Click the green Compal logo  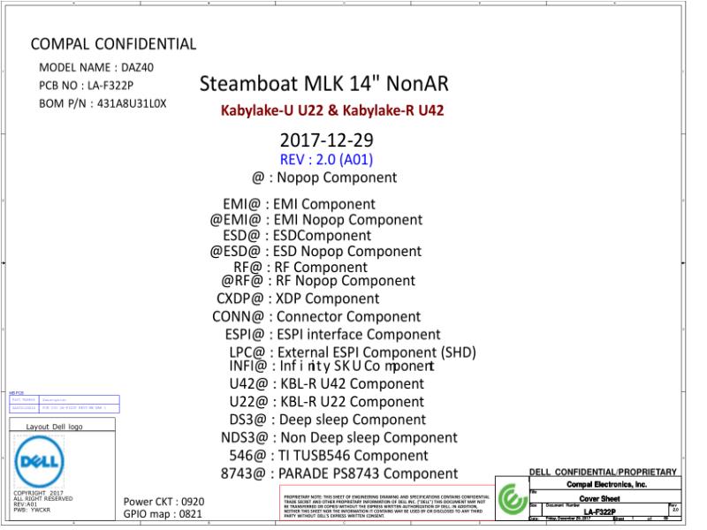[x=513, y=498]
